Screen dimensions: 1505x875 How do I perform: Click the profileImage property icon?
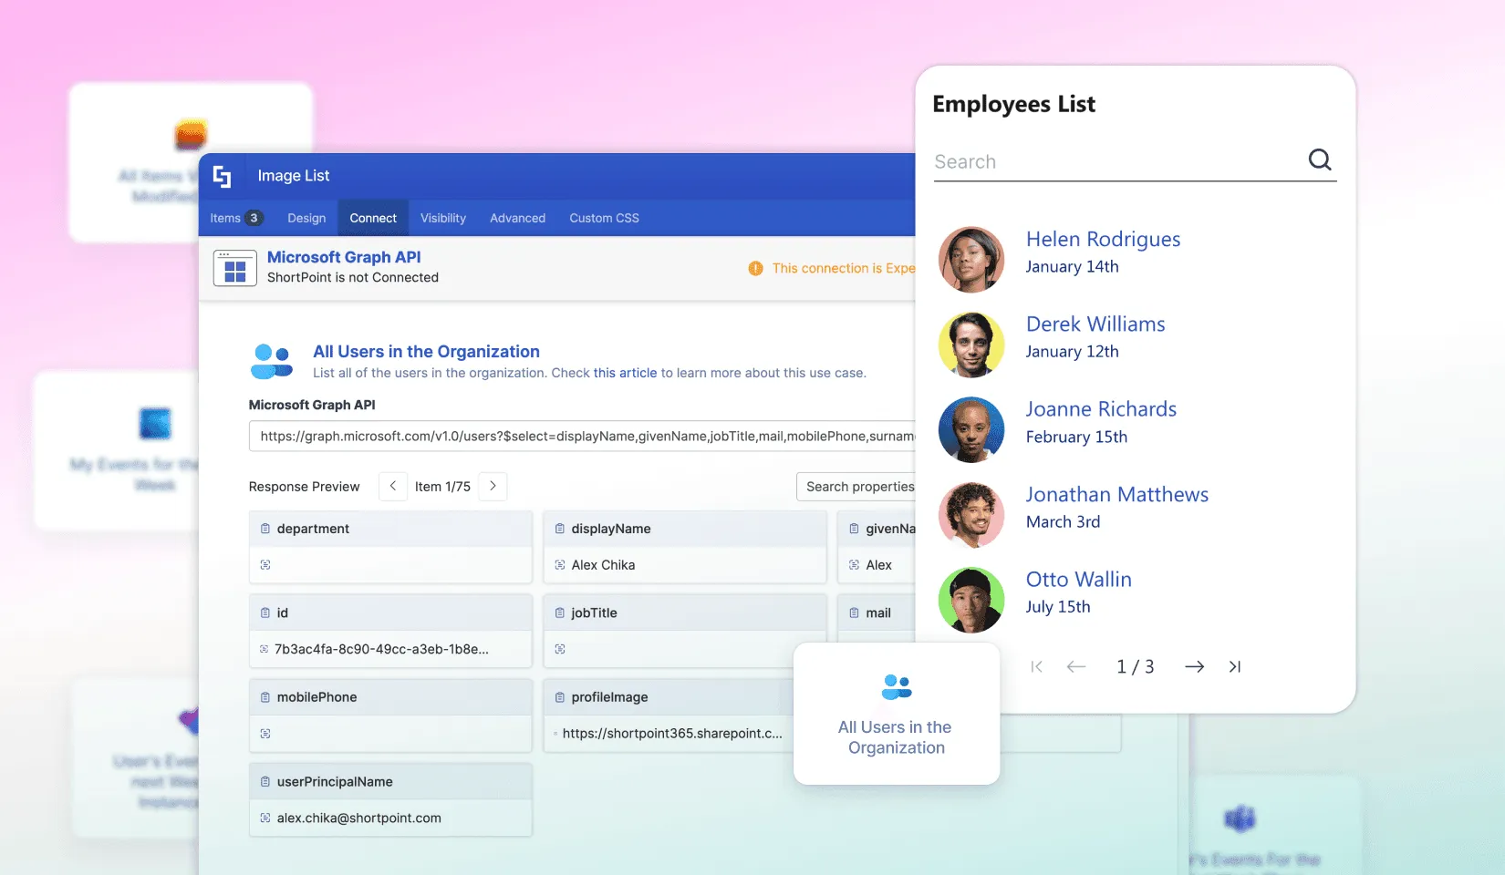pos(560,697)
